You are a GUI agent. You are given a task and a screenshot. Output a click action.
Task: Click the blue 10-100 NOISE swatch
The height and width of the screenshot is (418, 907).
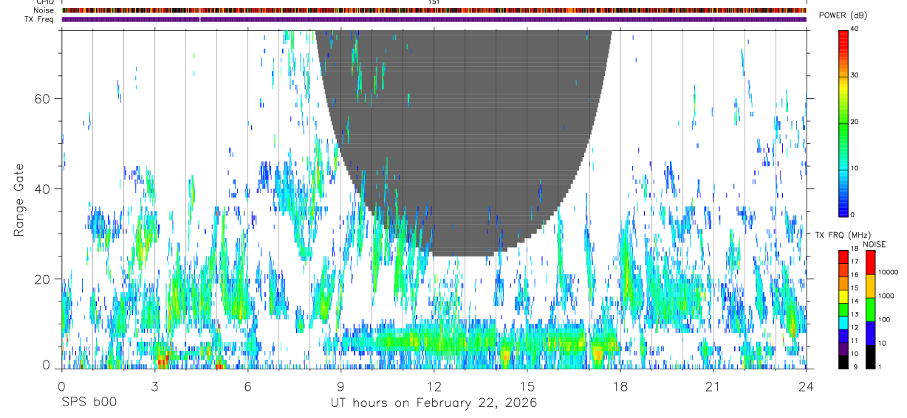[870, 332]
